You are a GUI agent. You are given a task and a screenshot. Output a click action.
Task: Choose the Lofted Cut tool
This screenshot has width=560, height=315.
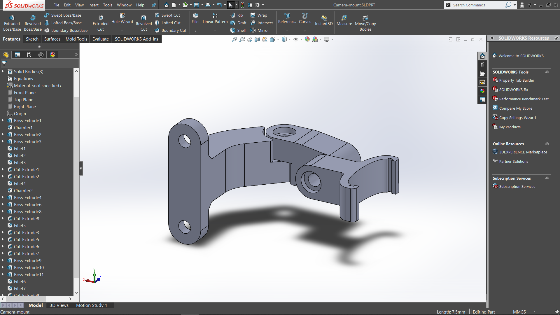click(168, 23)
